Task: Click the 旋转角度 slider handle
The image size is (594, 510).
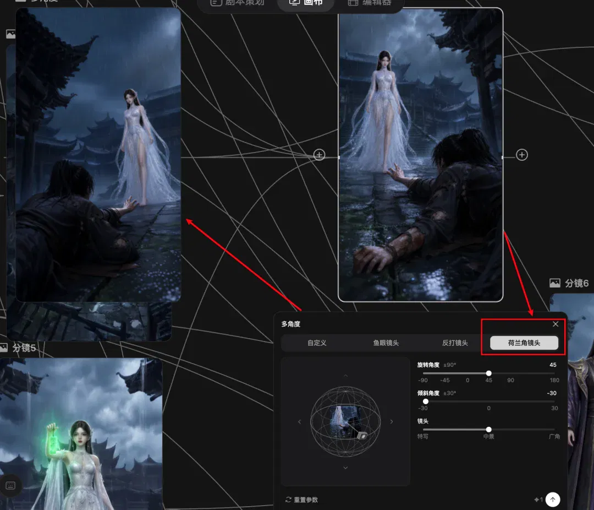Action: pos(489,373)
